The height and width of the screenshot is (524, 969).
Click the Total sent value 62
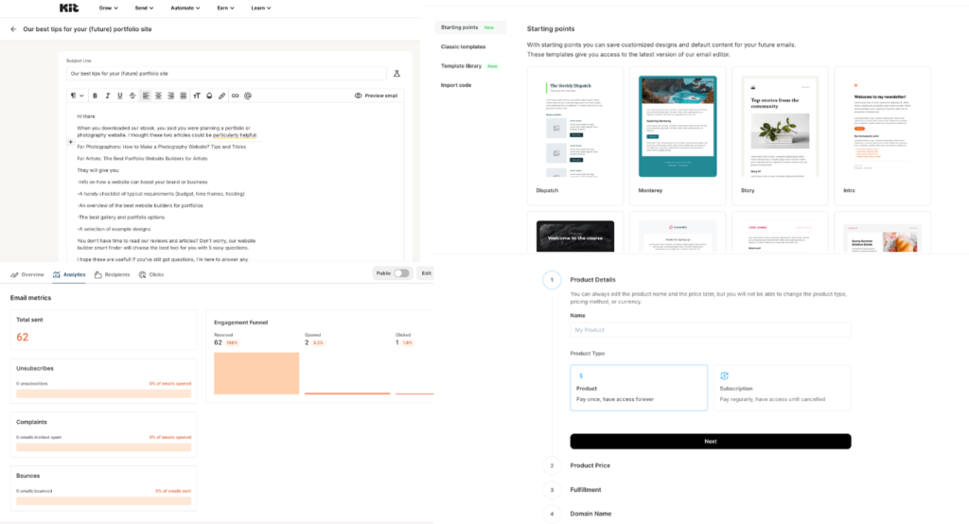(23, 337)
